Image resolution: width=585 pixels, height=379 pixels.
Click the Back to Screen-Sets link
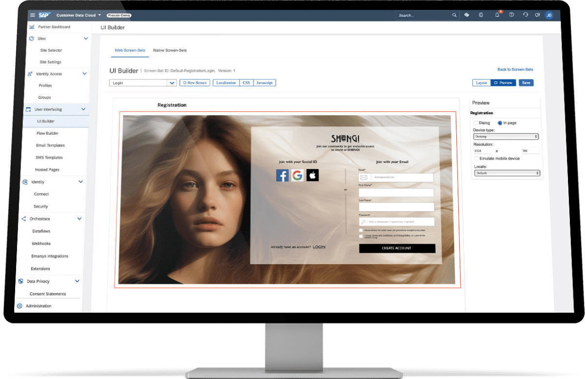(x=515, y=69)
